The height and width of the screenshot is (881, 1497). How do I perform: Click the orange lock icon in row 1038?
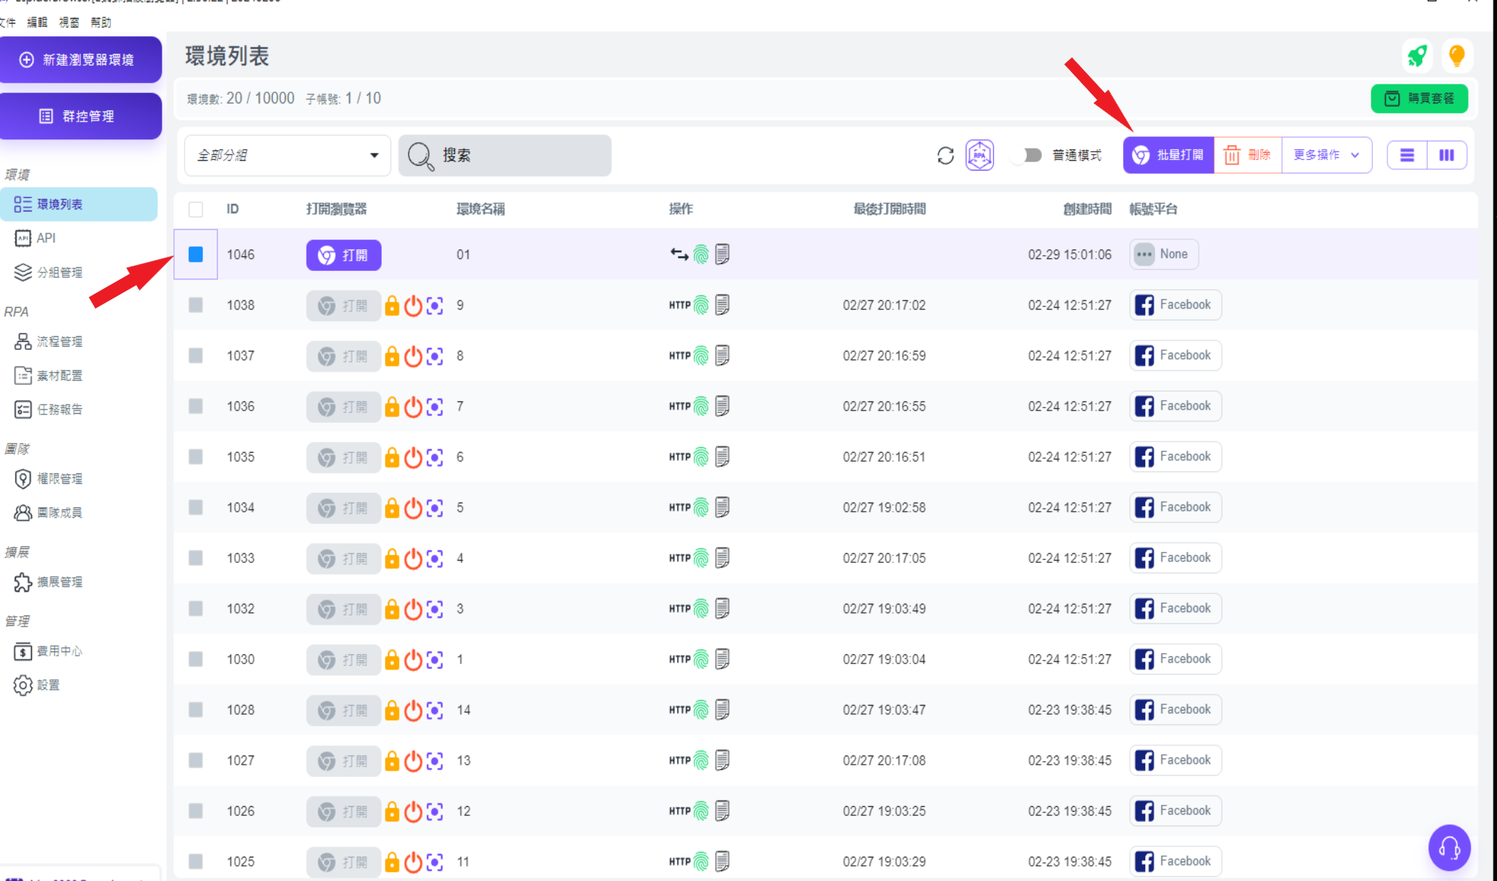392,306
